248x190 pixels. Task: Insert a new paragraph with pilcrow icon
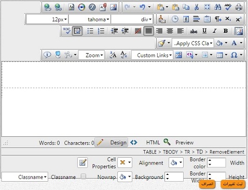[218, 19]
